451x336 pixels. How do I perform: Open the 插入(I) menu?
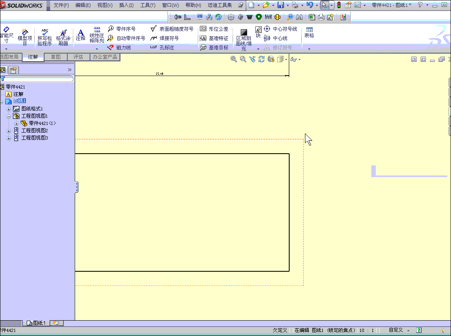tap(126, 5)
